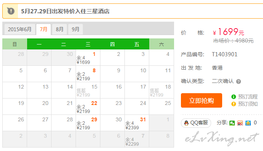Click the question mark help icon beside 二次确认

(x=238, y=81)
